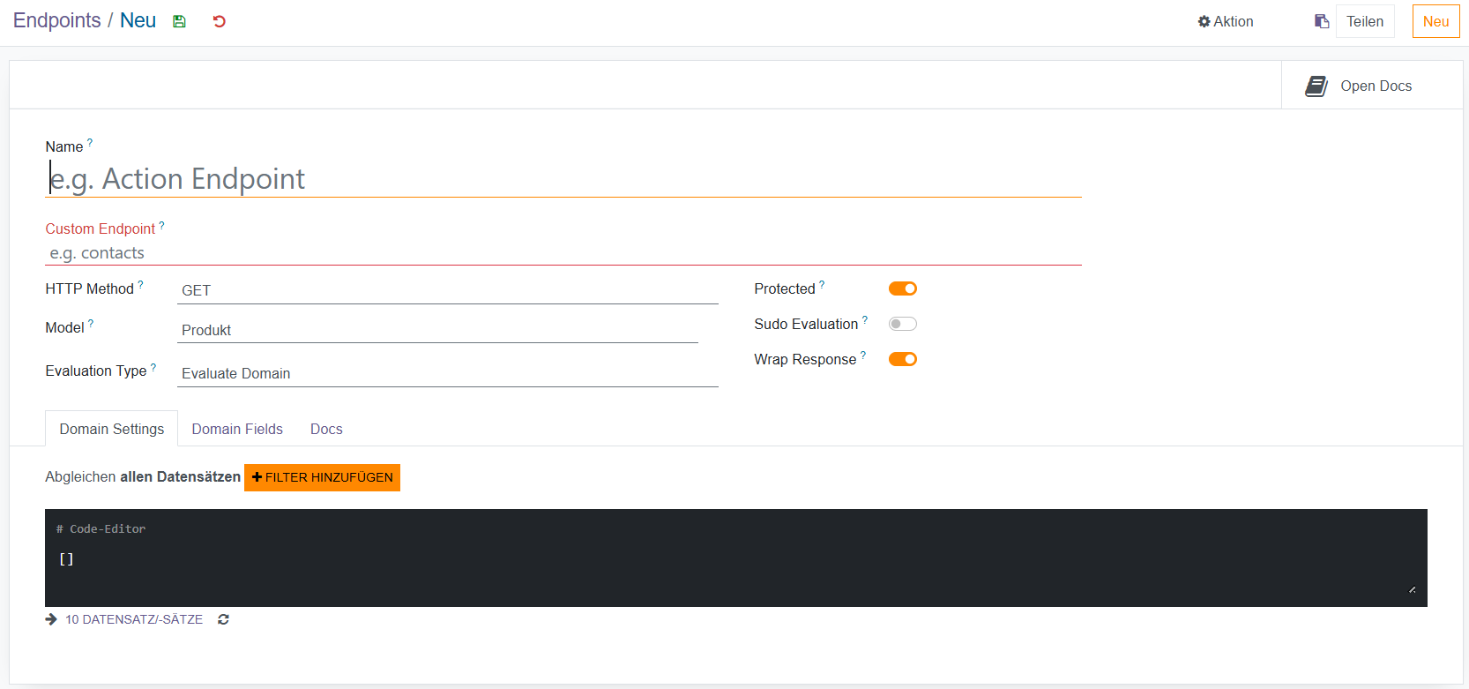This screenshot has height=689, width=1469.
Task: Click inside the domain code editor
Action: coord(736,558)
